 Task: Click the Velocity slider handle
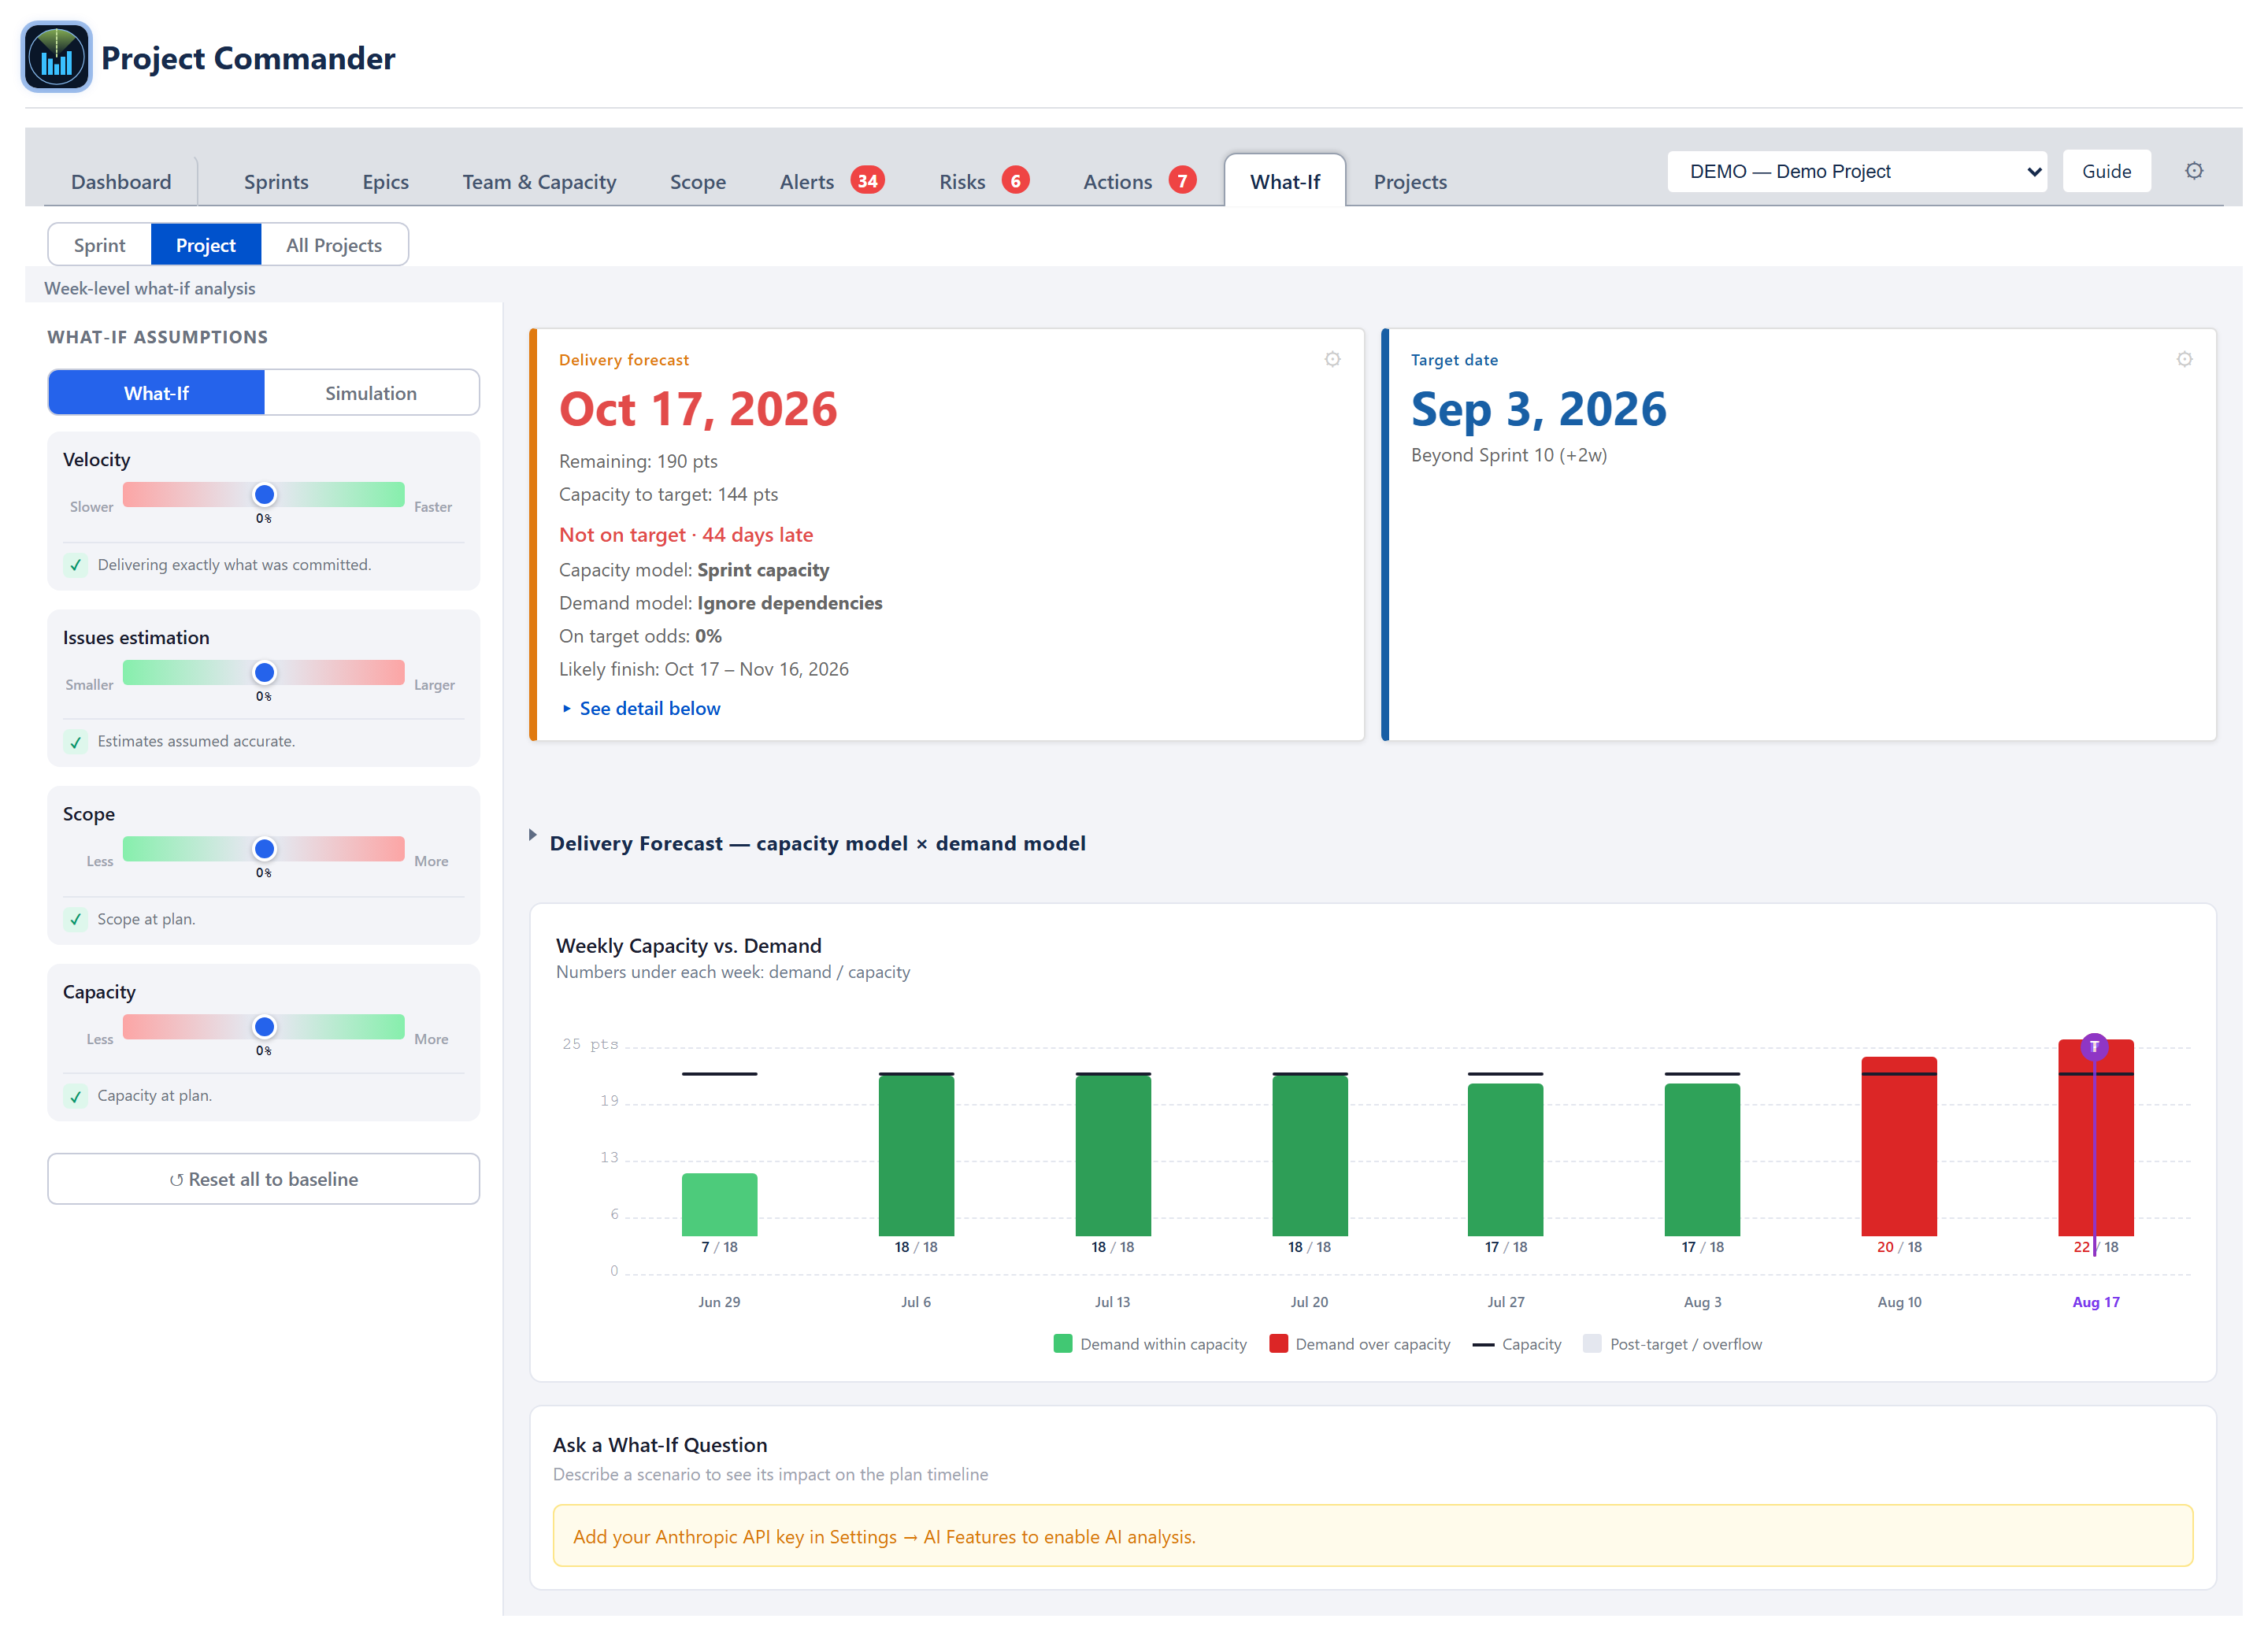pos(264,494)
